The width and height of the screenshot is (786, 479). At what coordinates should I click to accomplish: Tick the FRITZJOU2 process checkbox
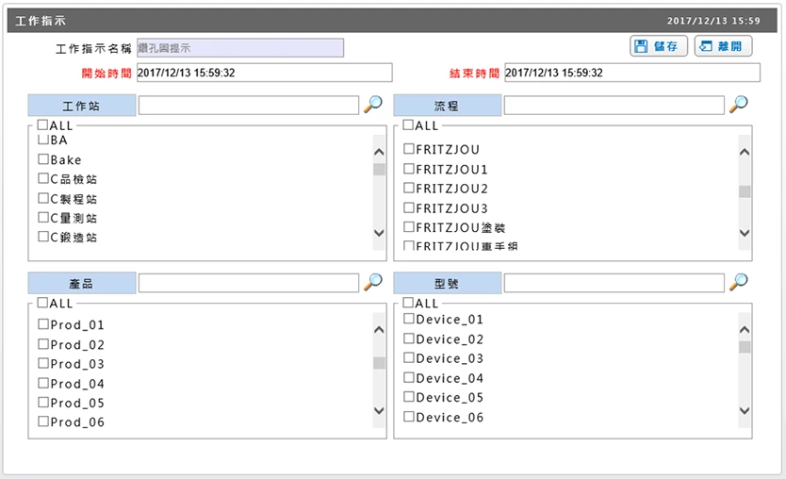[408, 188]
